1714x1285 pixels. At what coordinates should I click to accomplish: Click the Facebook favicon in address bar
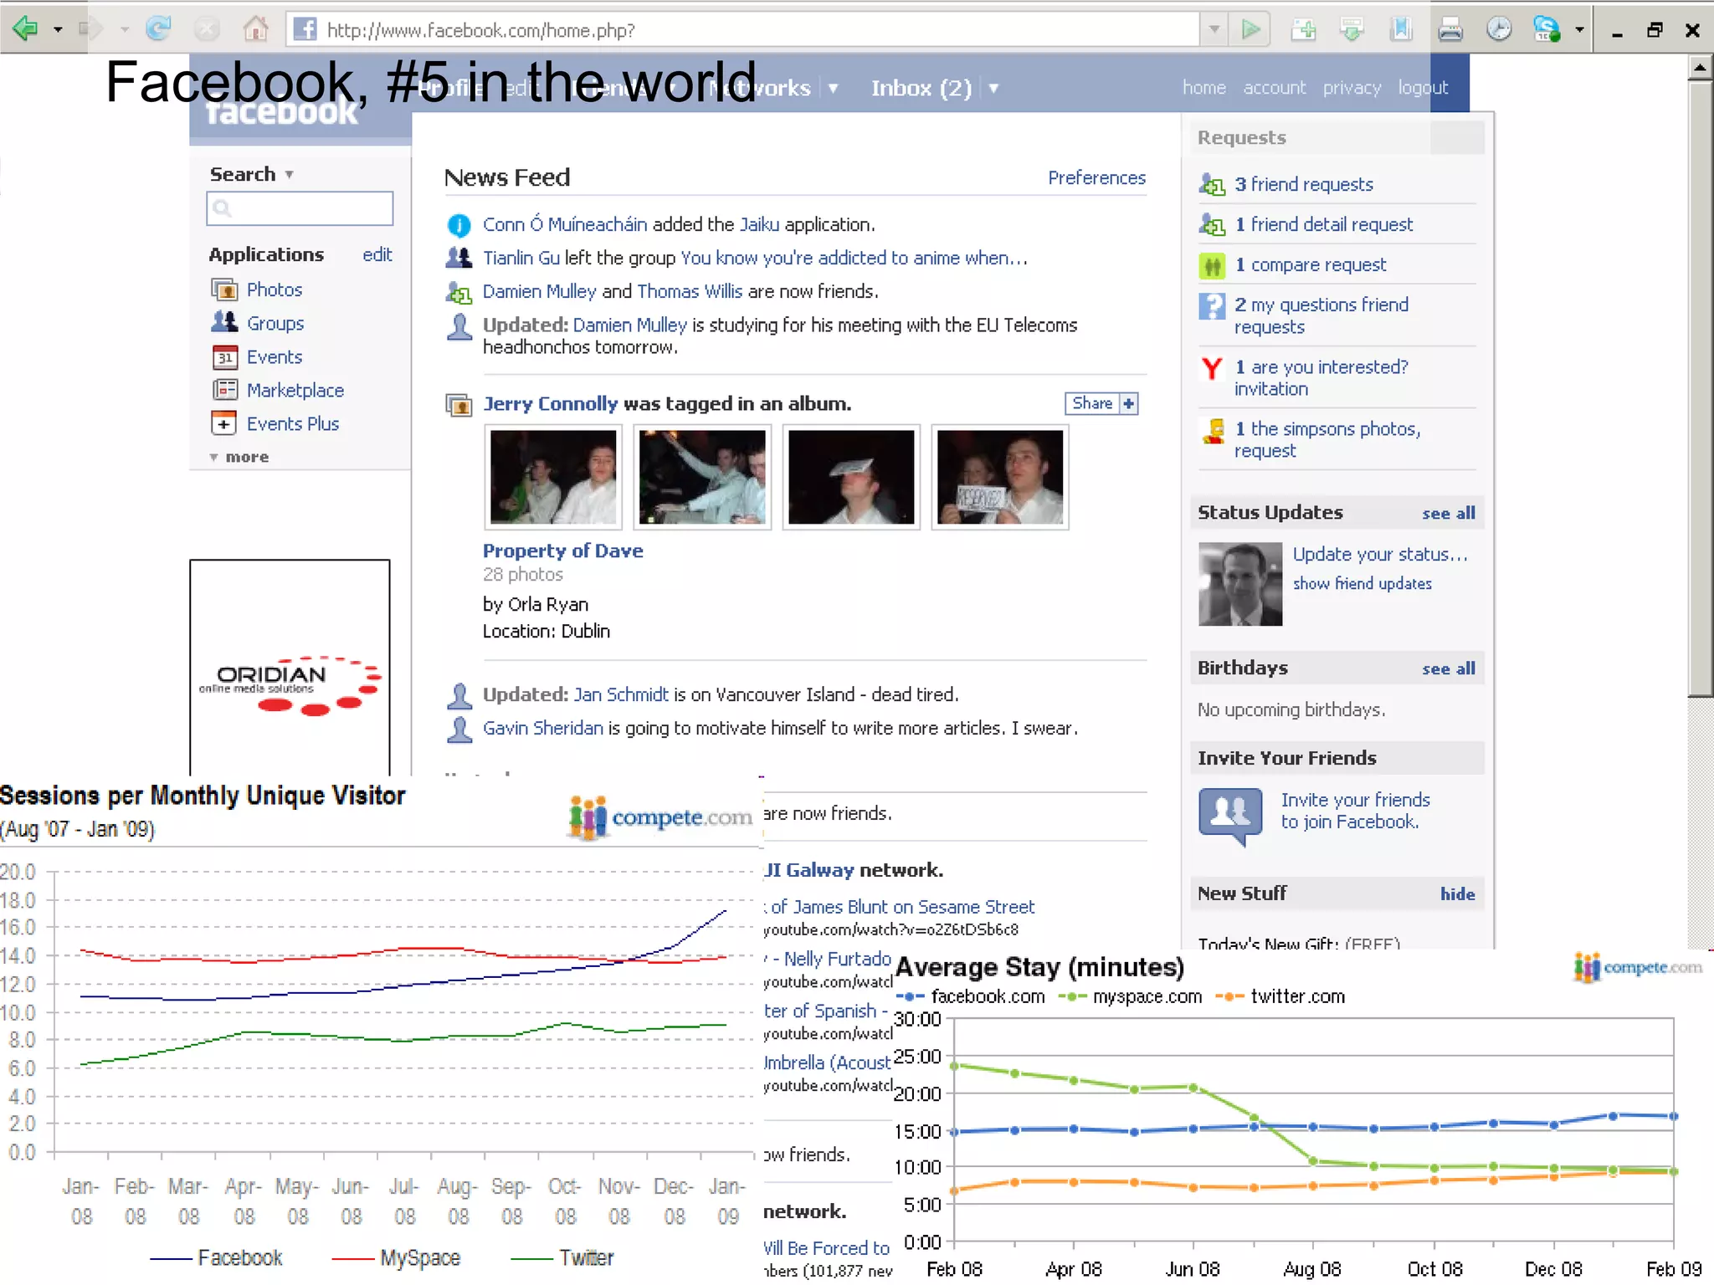[305, 30]
